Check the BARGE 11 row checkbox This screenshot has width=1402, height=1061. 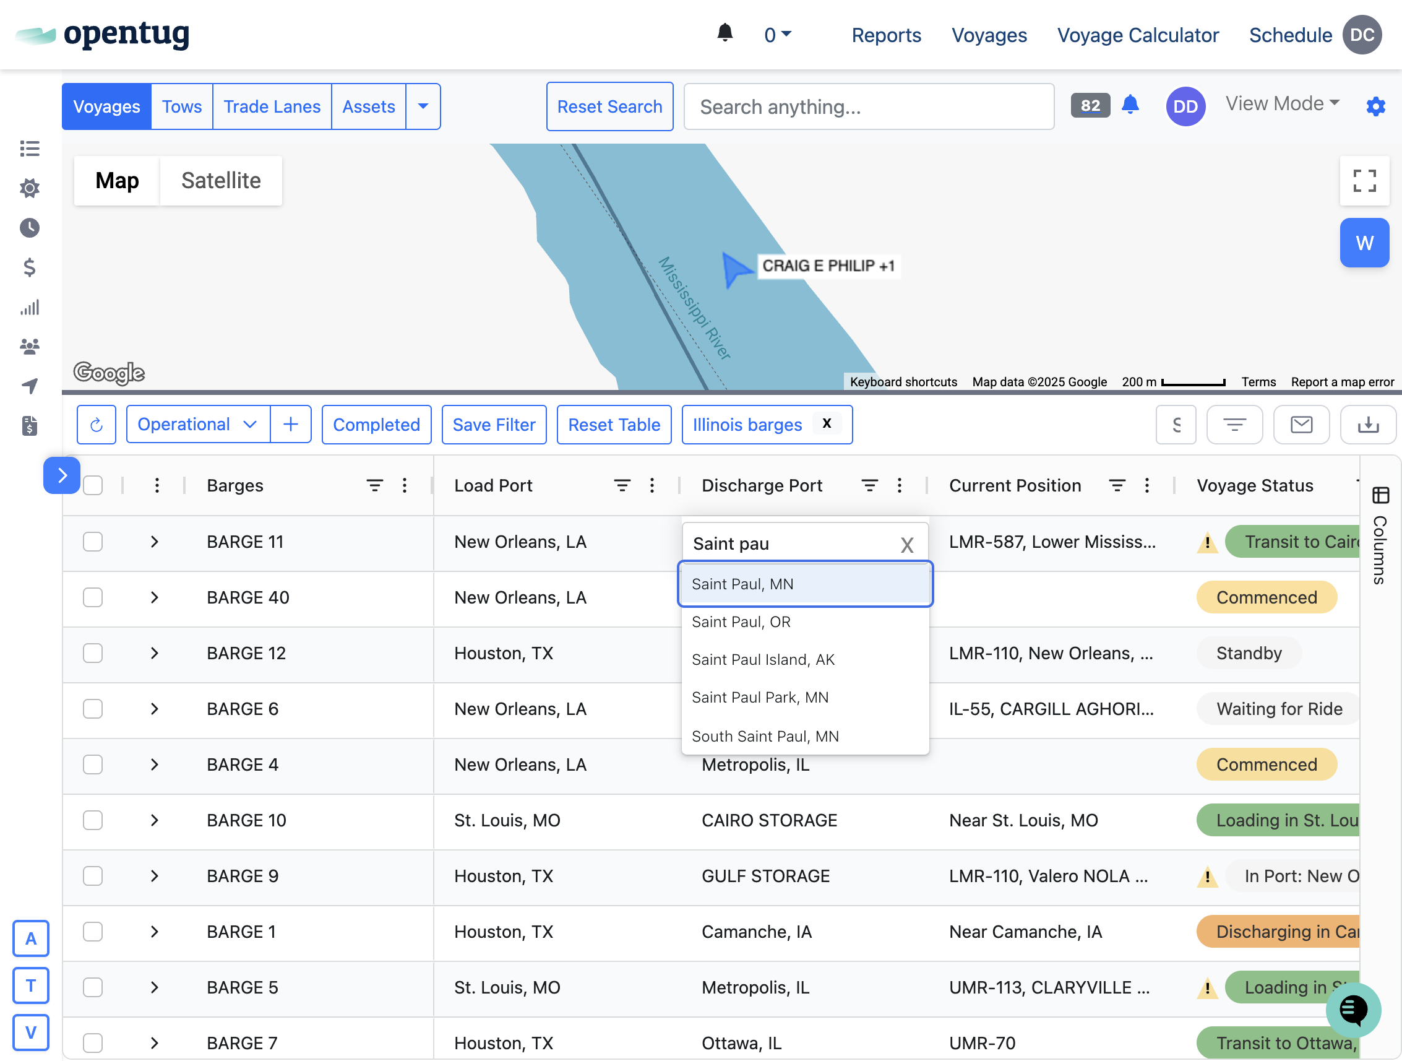coord(93,542)
